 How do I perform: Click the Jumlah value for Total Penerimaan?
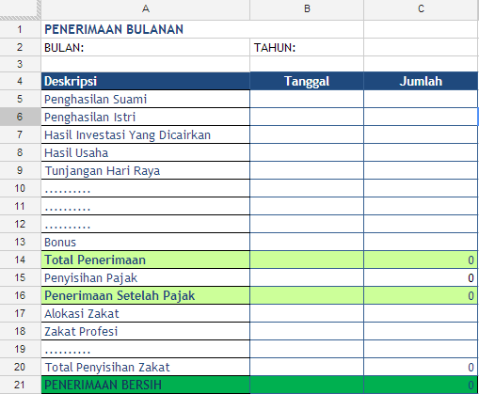tap(421, 260)
